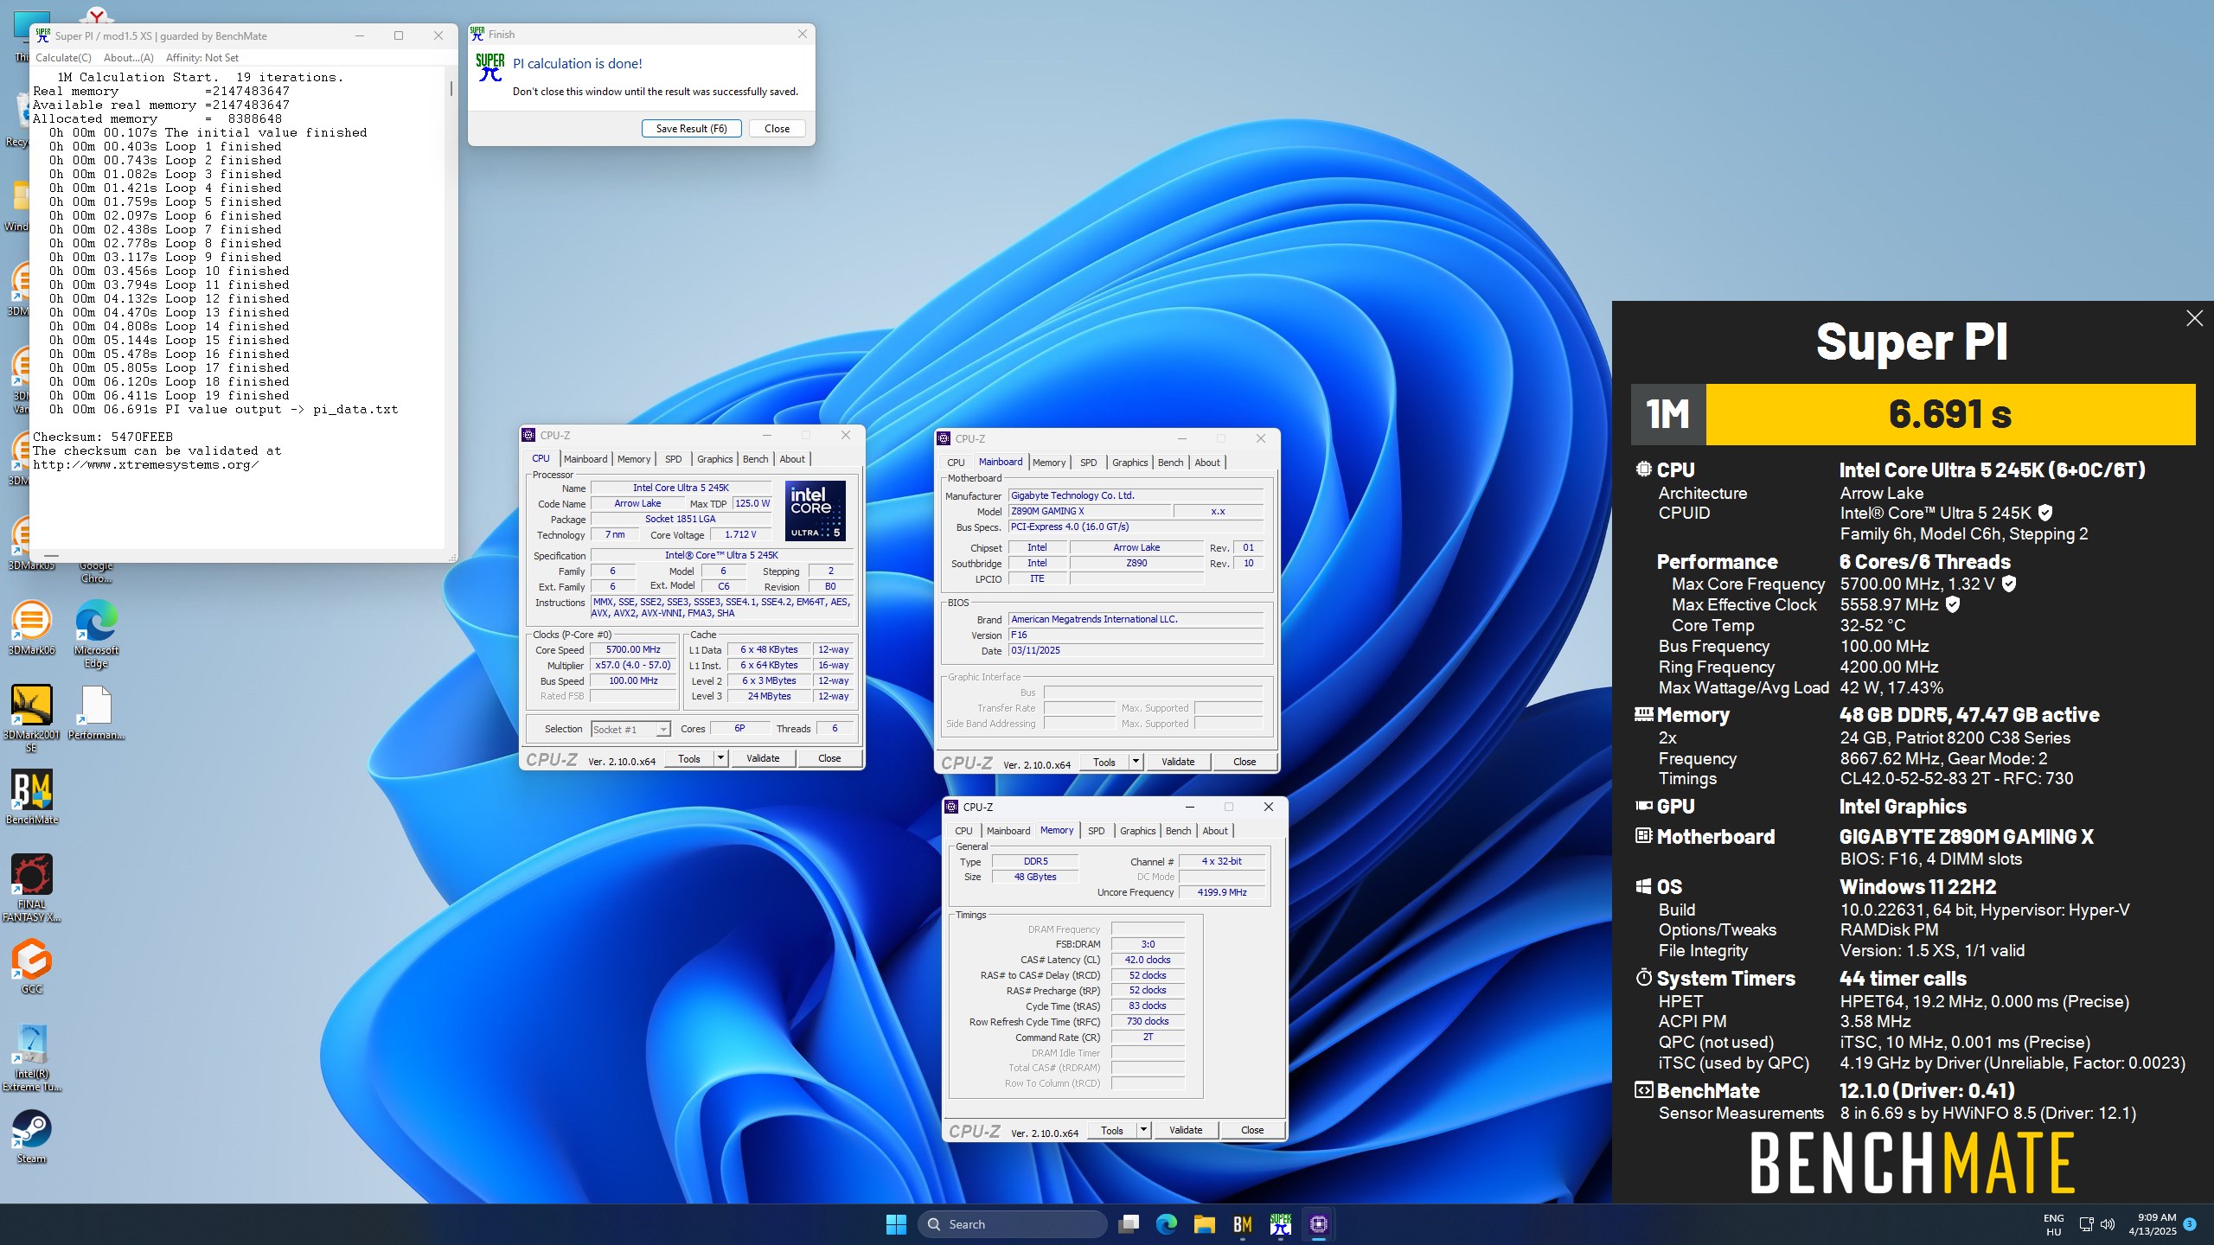This screenshot has height=1245, width=2214.
Task: Click the 6.691 s result bar
Action: coord(1950,414)
